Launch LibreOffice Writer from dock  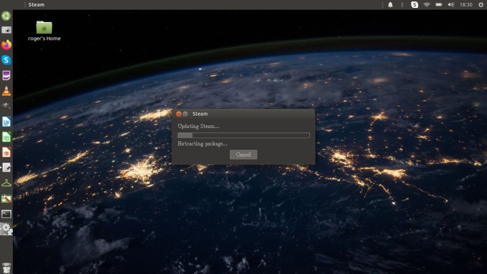(6, 121)
